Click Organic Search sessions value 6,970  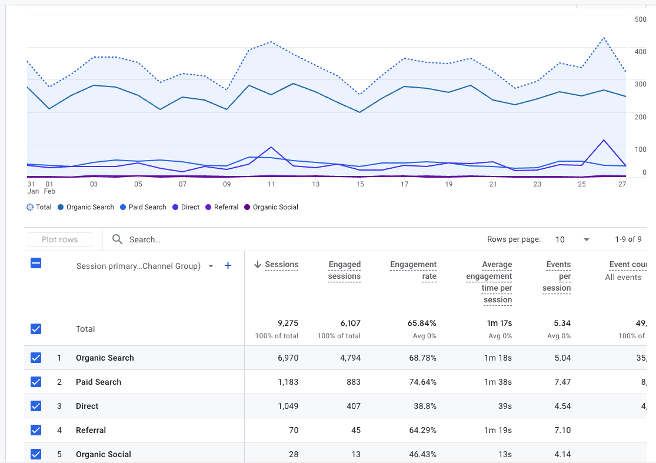[x=288, y=358]
